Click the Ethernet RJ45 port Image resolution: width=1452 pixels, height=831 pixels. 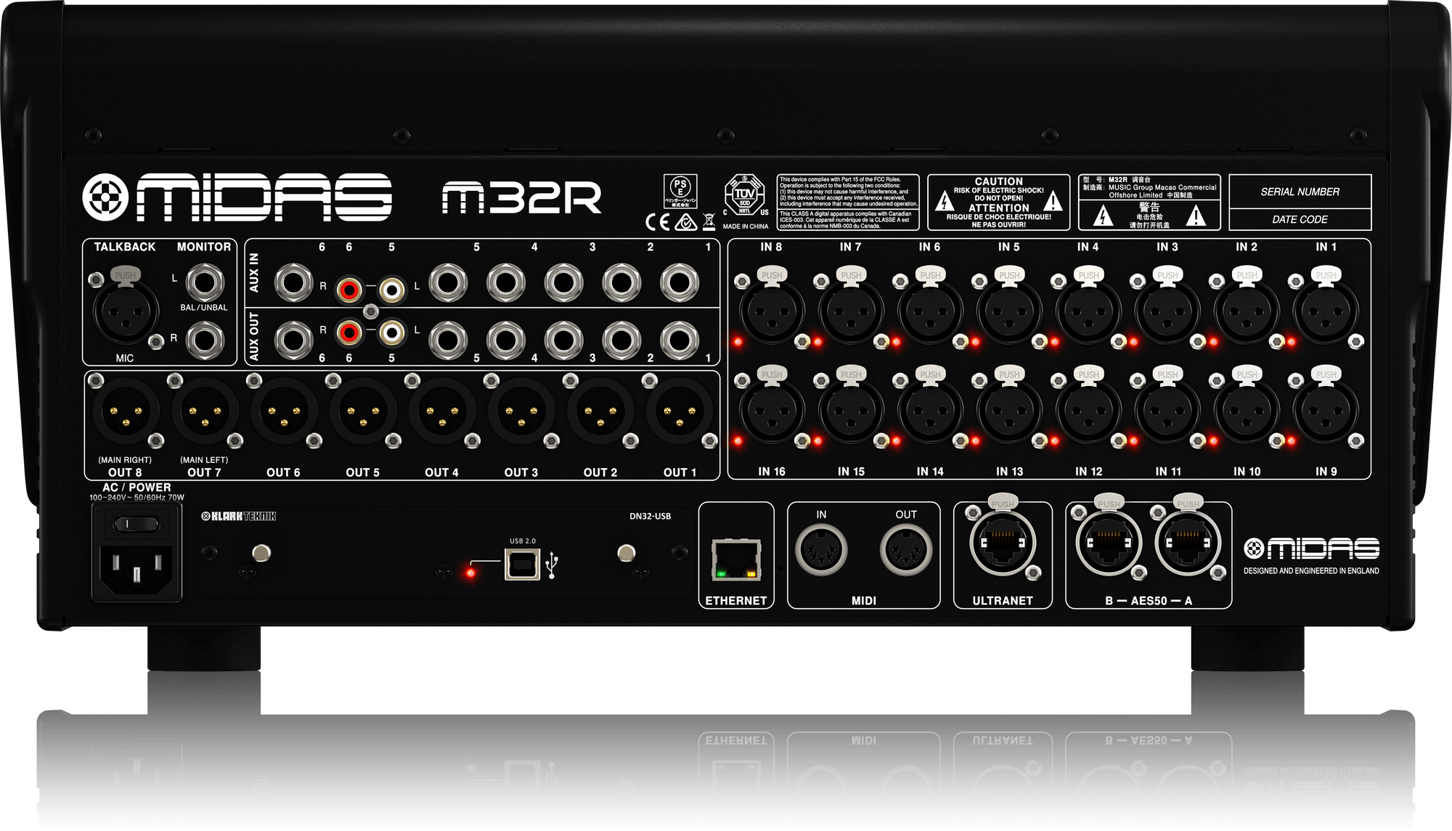click(x=736, y=560)
